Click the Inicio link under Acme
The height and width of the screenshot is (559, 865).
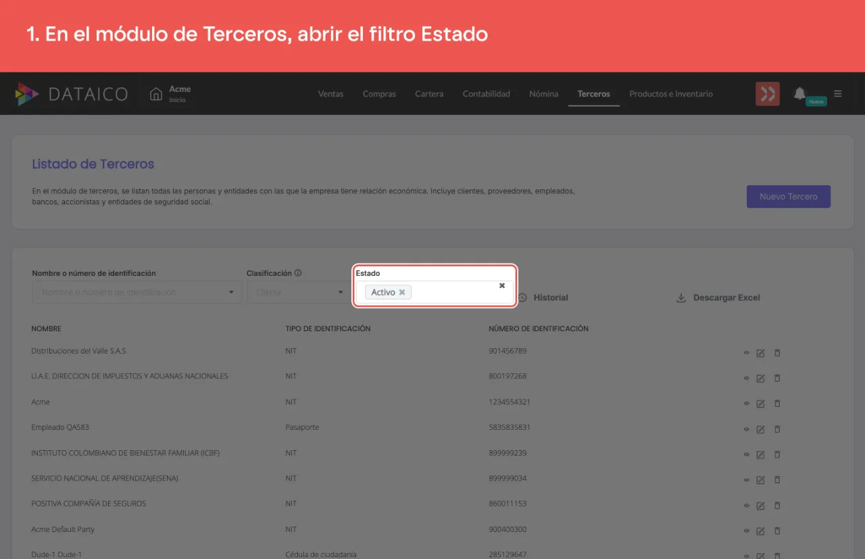click(x=177, y=100)
